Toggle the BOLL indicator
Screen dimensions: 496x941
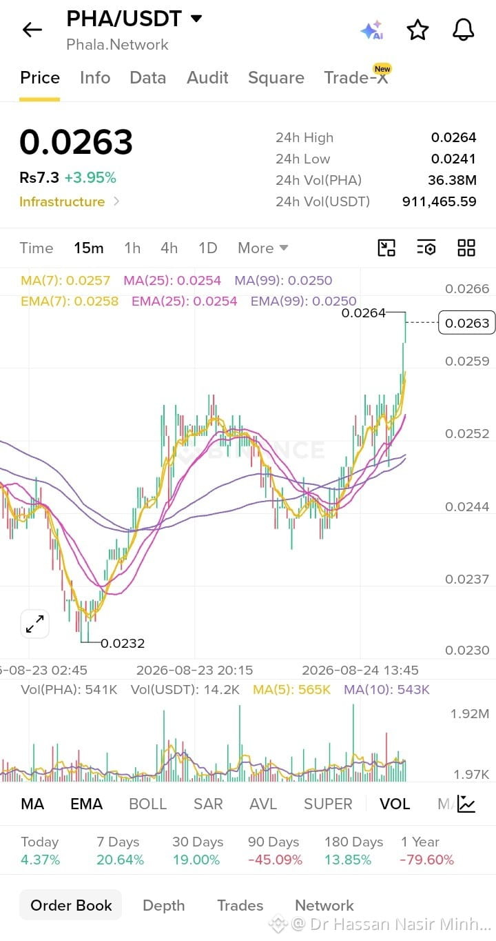click(148, 804)
